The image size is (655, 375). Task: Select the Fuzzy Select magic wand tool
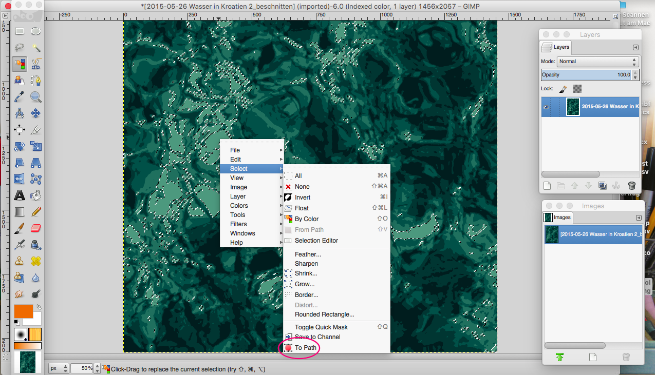click(36, 48)
